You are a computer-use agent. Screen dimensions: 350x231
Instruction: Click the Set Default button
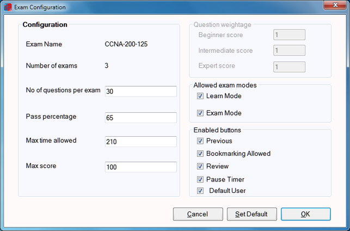252,214
